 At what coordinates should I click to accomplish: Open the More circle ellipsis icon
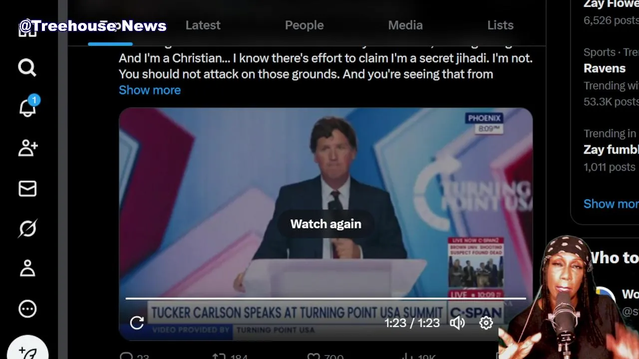(27, 309)
